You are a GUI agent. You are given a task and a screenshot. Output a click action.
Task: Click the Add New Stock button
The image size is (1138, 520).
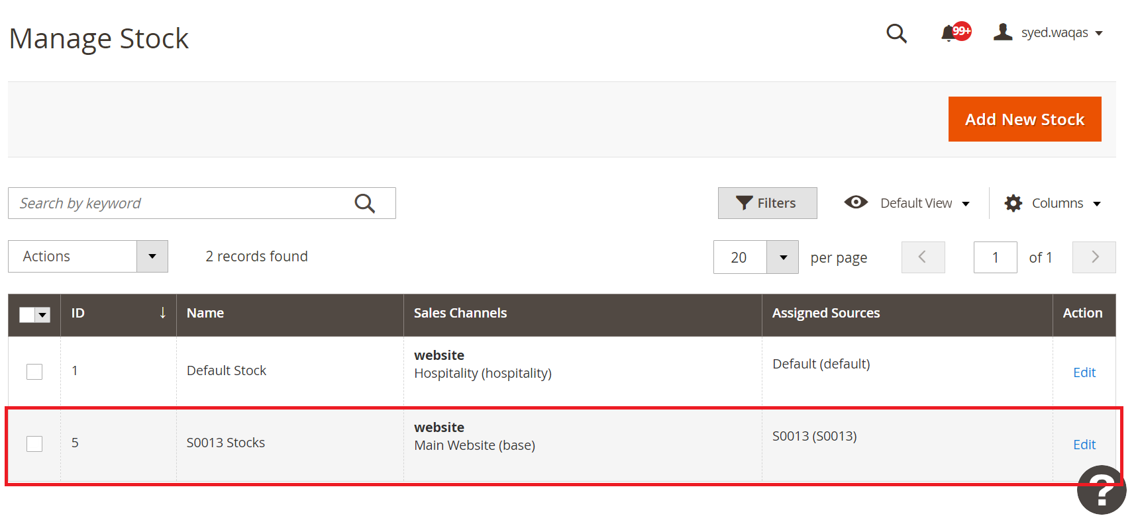click(1024, 119)
